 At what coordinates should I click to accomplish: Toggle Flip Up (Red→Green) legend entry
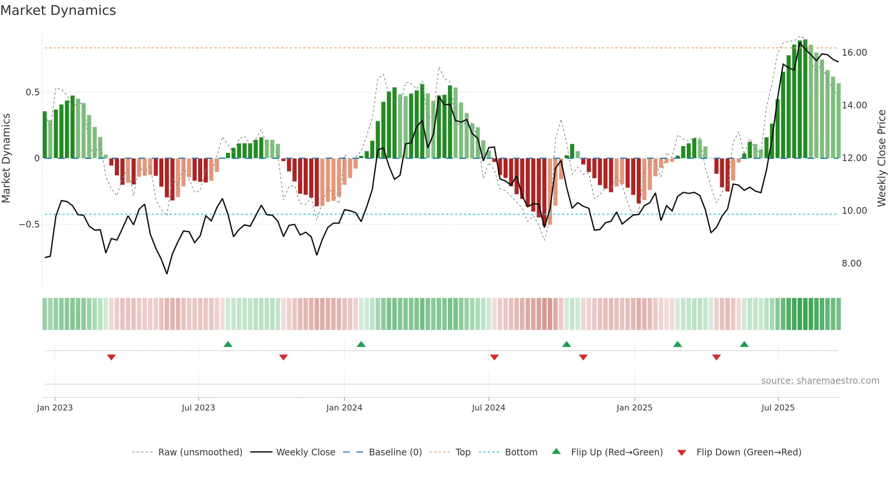click(x=607, y=452)
